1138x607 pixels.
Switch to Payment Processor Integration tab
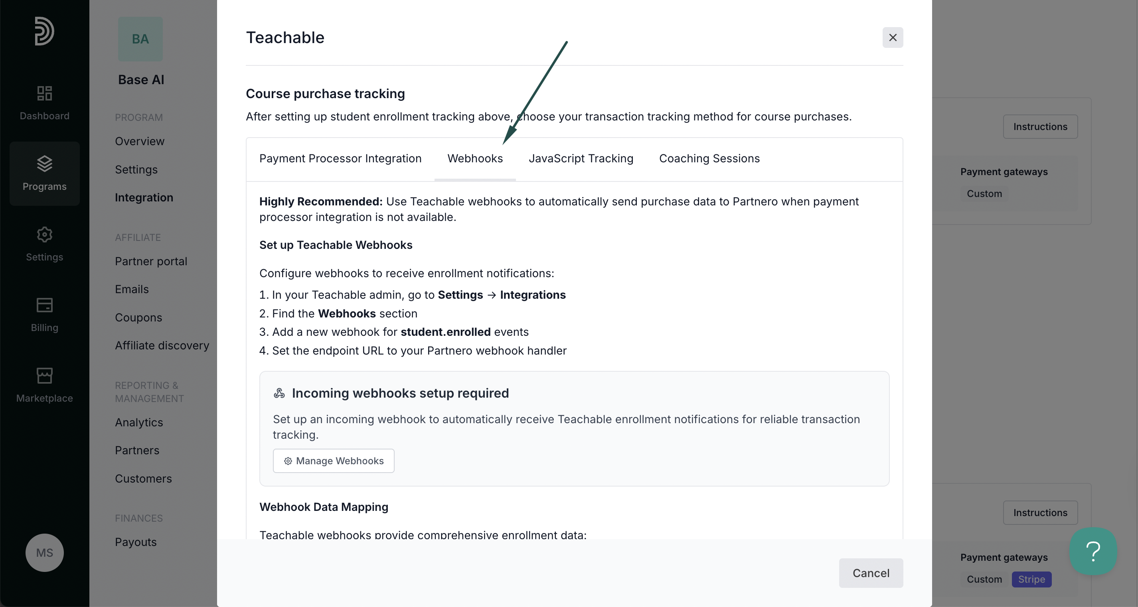pyautogui.click(x=340, y=158)
